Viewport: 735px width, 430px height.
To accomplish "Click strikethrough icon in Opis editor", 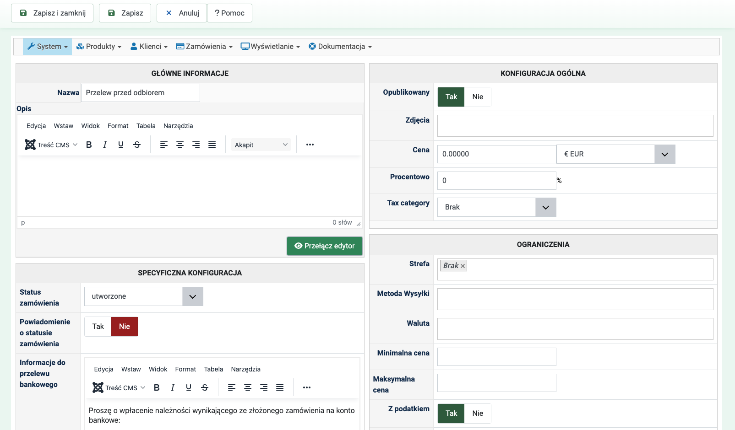I will click(x=137, y=145).
